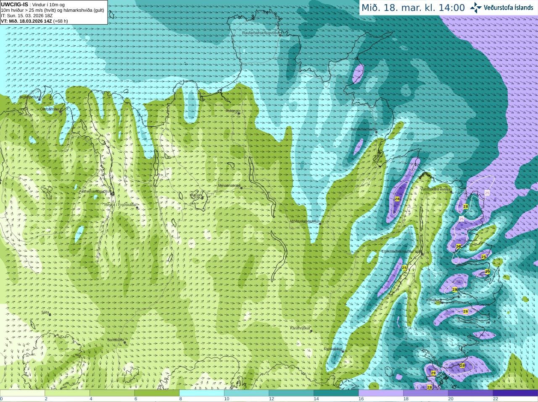The height and width of the screenshot is (402, 538).
Task: Pick the 12–14 m/s legend color swatch
Action: (x=291, y=393)
